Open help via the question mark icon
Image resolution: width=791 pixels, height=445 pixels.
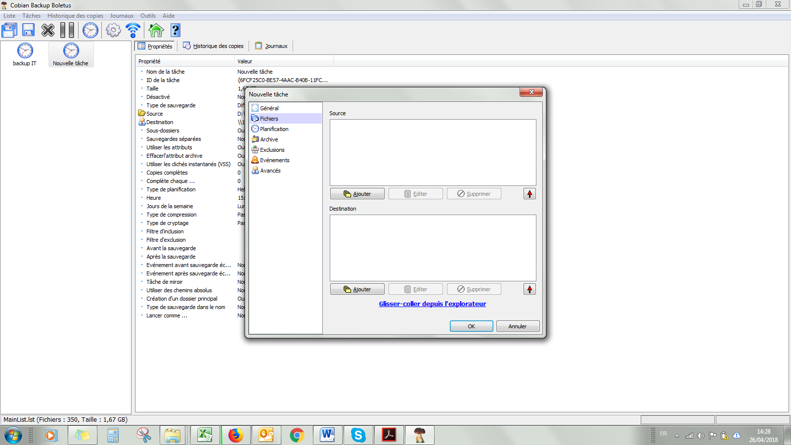(176, 31)
